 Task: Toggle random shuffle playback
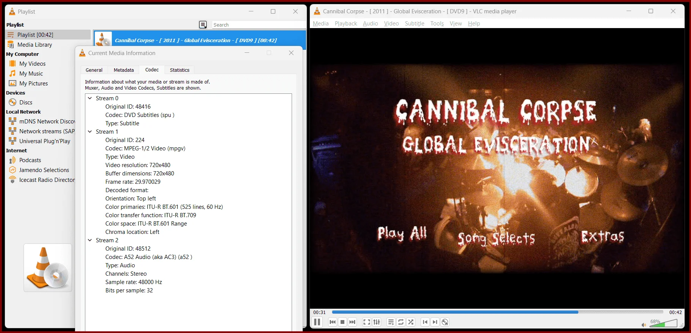point(411,322)
